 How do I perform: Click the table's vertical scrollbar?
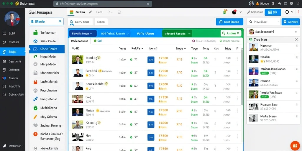click(x=242, y=77)
